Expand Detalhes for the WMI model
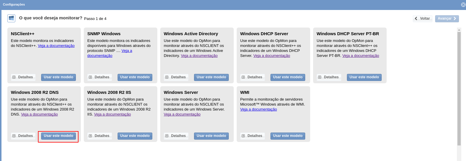Viewport: 466px width, 161px height. [252, 136]
